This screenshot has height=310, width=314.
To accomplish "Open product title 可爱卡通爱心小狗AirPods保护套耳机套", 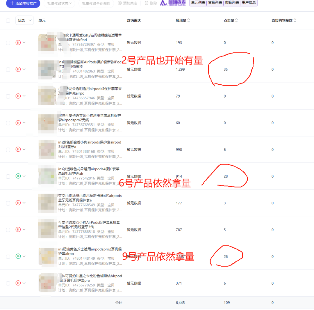I will pos(89,225).
